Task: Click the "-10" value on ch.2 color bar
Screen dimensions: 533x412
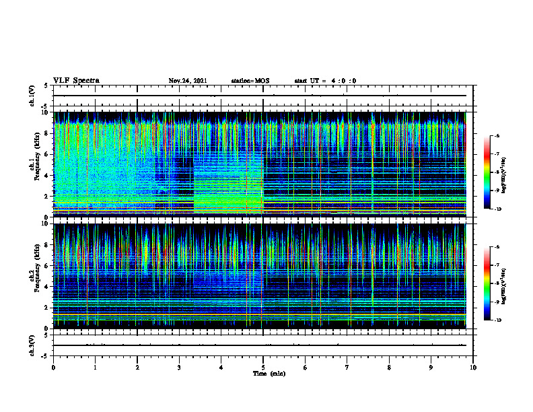Action: (x=497, y=320)
